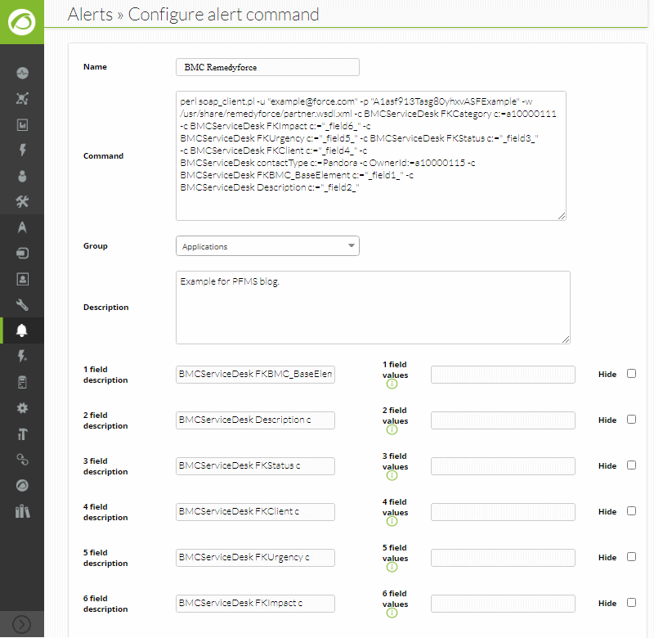
Task: Click inside the Command text area
Action: 371,155
